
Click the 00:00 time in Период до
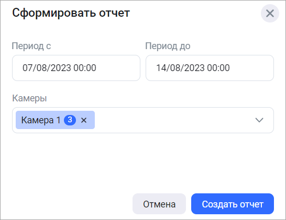218,68
